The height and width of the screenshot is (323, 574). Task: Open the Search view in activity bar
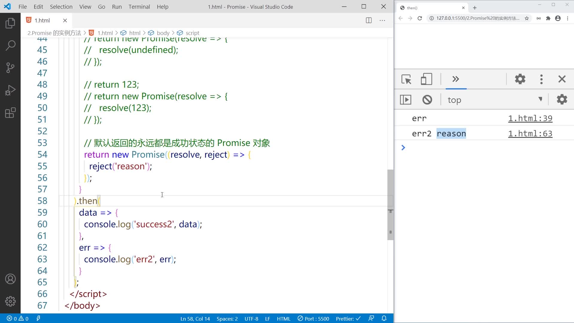point(10,45)
